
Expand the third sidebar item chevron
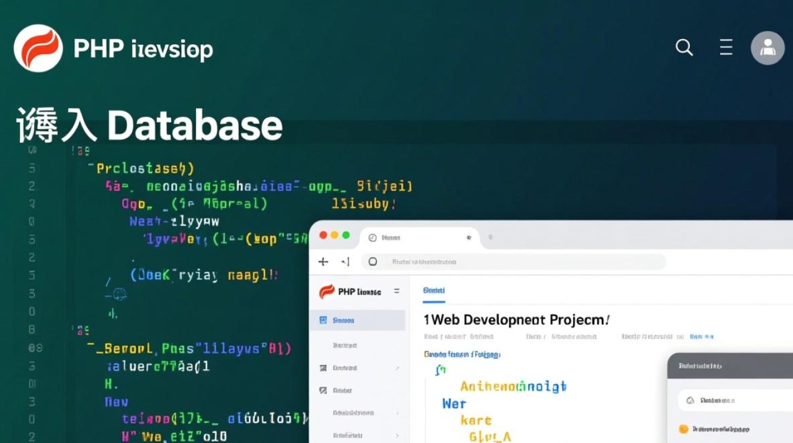tap(397, 368)
